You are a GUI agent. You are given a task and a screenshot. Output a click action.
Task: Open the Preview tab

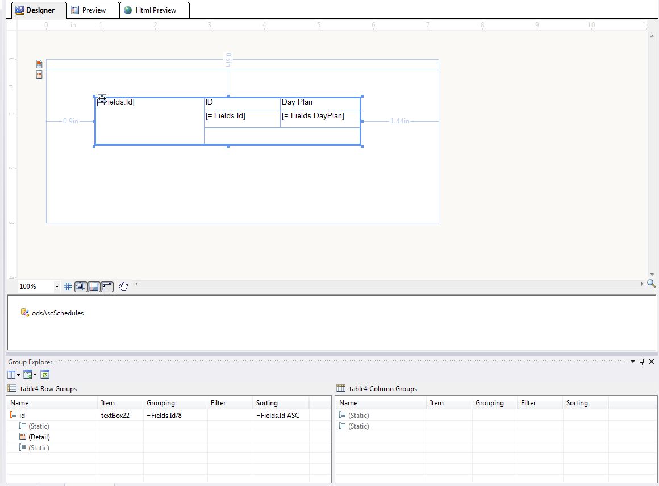tap(93, 10)
